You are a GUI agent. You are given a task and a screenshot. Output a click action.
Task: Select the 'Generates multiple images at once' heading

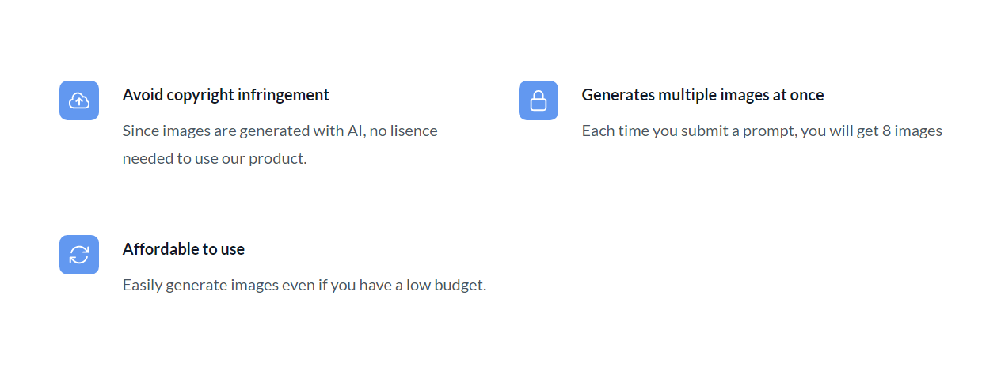click(702, 95)
